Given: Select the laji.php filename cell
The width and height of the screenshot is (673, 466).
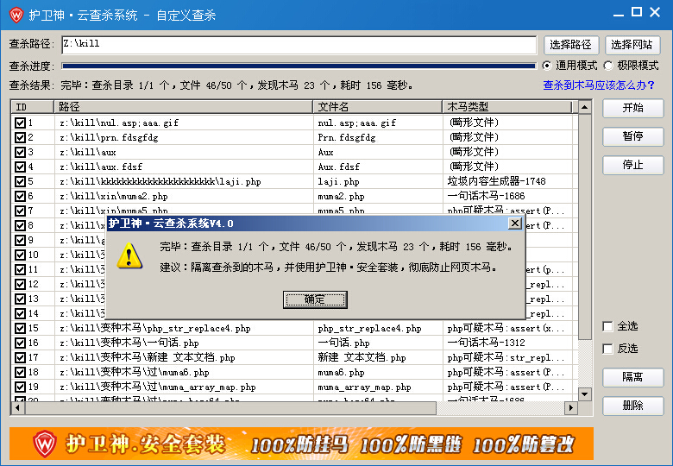Looking at the screenshot, I should (338, 182).
